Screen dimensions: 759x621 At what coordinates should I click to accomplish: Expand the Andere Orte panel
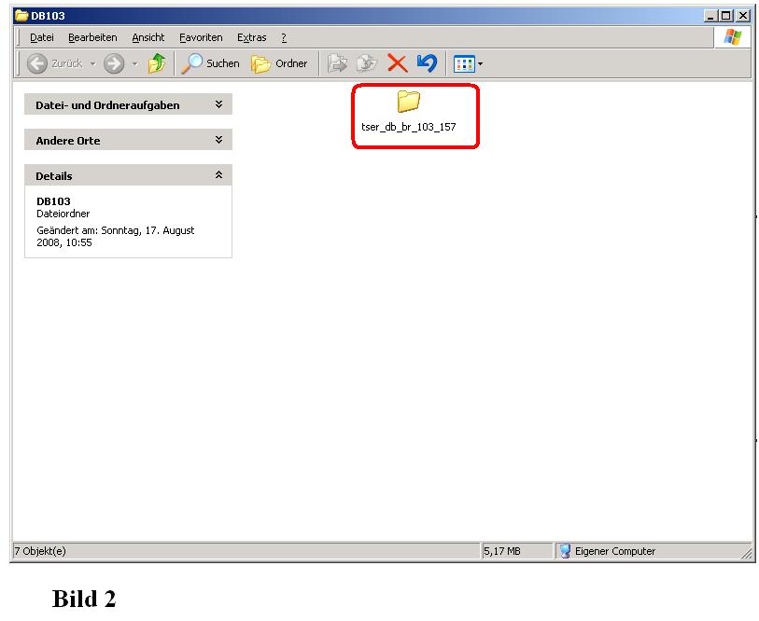tap(218, 140)
